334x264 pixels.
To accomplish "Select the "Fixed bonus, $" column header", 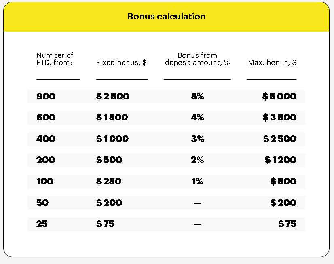I will [x=121, y=63].
